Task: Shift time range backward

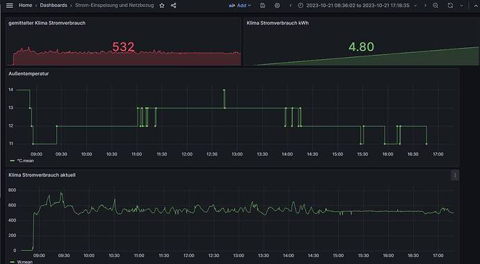Action: pos(291,6)
